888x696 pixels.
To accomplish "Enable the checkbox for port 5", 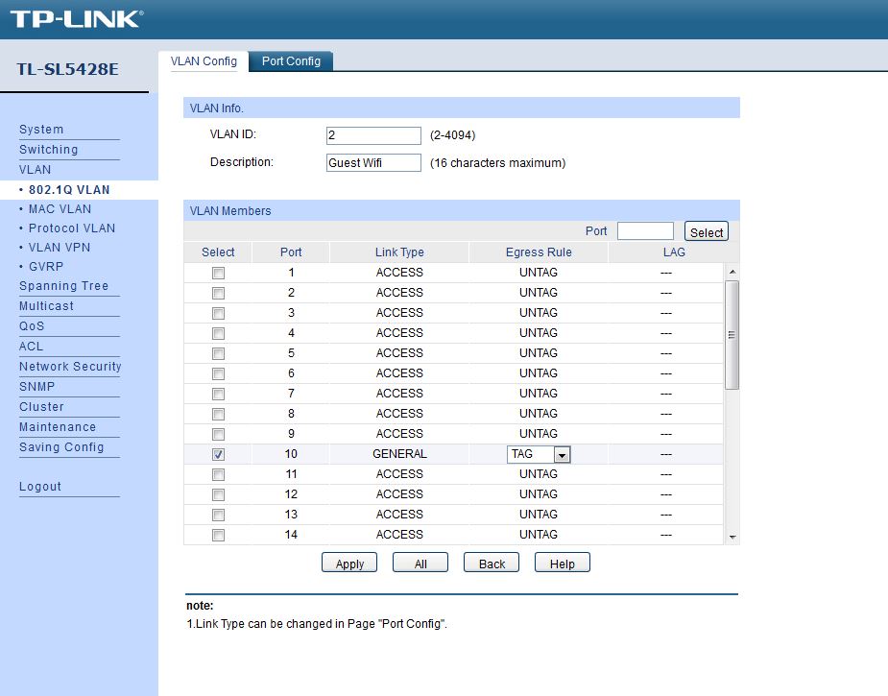I will click(218, 354).
